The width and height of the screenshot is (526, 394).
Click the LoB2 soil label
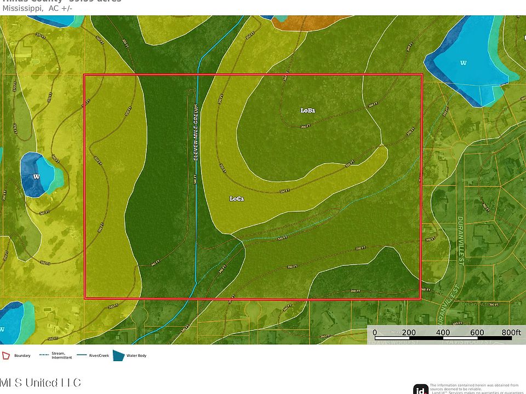pos(307,111)
